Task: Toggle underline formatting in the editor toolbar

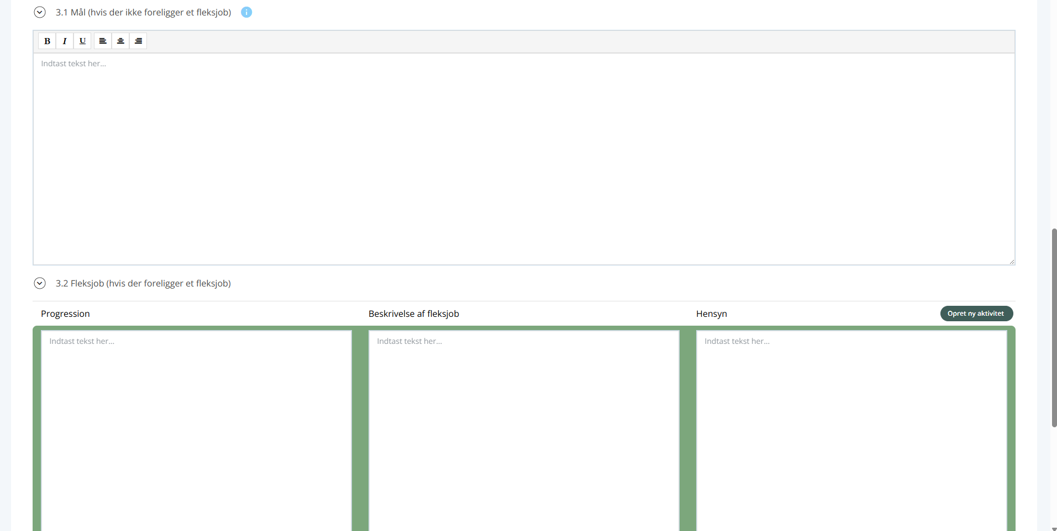Action: coord(82,41)
